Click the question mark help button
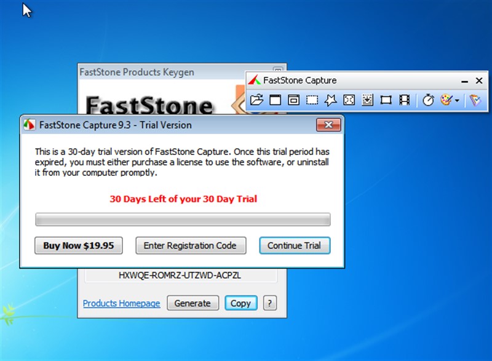 click(269, 303)
